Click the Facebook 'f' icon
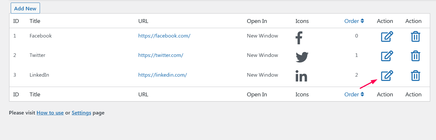Screen dimensions: 436x140 299,38
